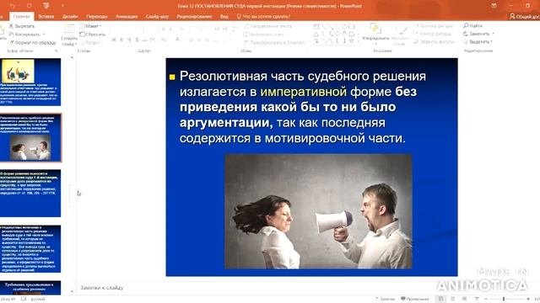Open the Рецензирование ribbon tab
The image size is (540, 303).
pos(194,16)
